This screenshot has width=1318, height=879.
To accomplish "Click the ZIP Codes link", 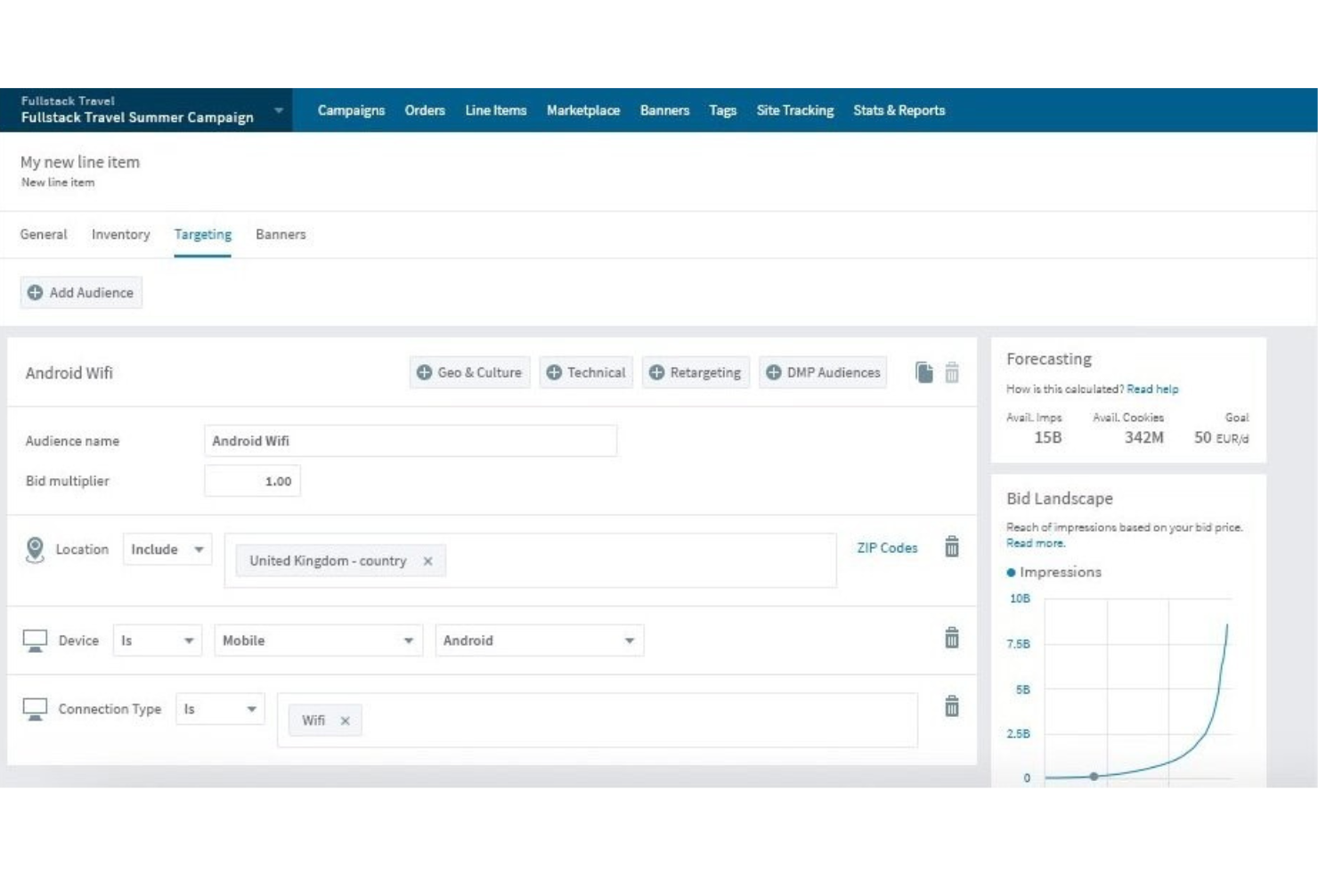I will click(x=886, y=548).
